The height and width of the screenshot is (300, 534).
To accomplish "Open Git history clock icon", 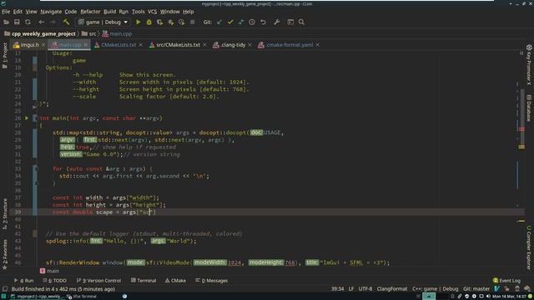I will pyautogui.click(x=252, y=22).
